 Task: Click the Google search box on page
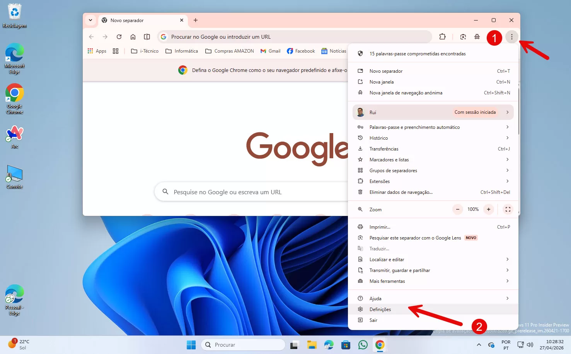tap(251, 192)
